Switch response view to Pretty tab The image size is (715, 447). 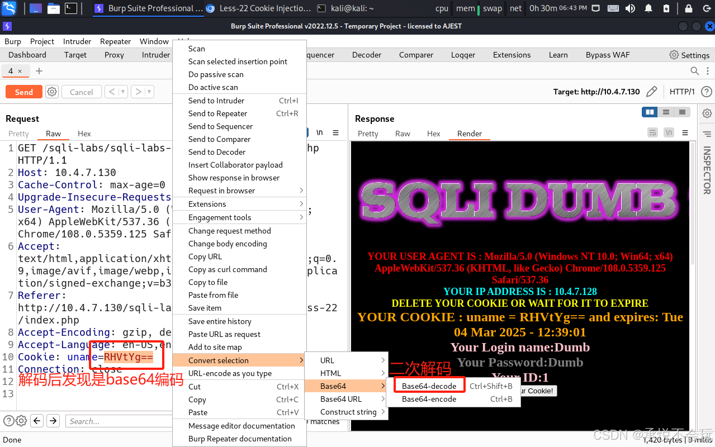[368, 134]
